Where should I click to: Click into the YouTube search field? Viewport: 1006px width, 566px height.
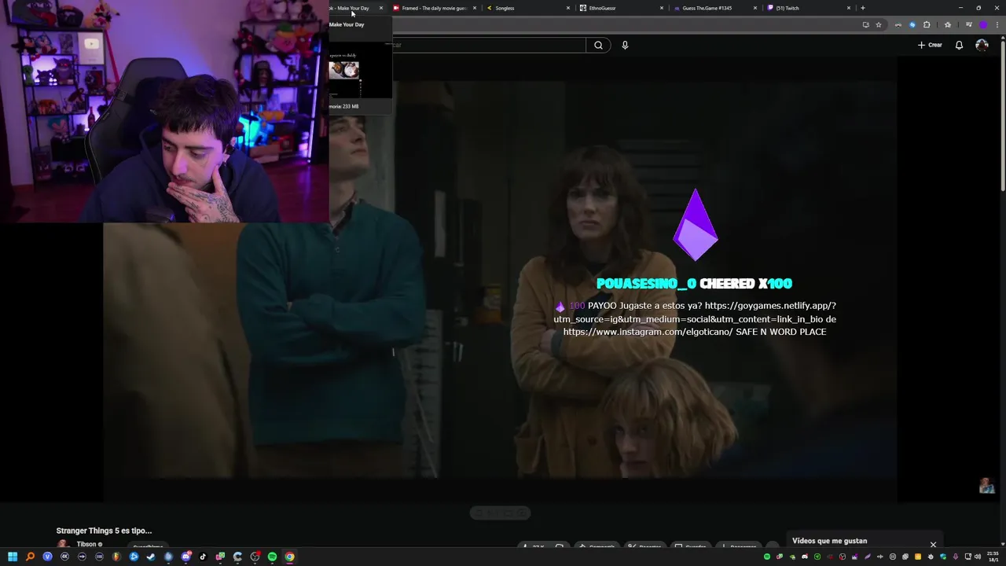(x=489, y=45)
